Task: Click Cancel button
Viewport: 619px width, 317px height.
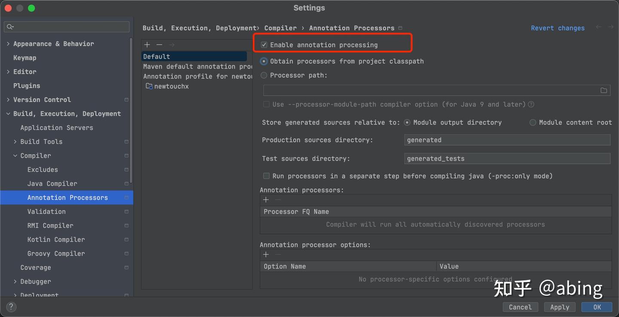Action: pyautogui.click(x=520, y=307)
